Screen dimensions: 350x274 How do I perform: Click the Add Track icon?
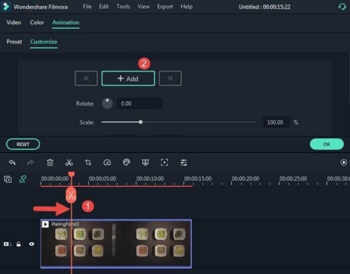(8, 179)
